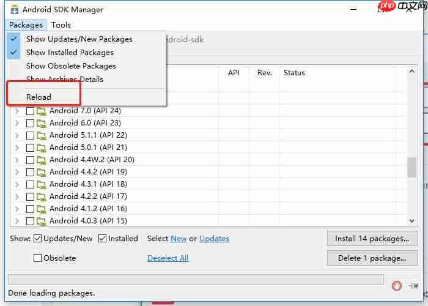Tick the checkbox for Android 4.3.1 (API 18)
Image resolution: width=428 pixels, height=306 pixels.
pos(30,185)
